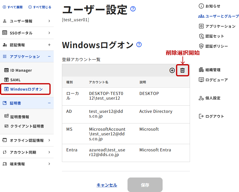
Task: Click the 保存 button
Action: pos(145,185)
